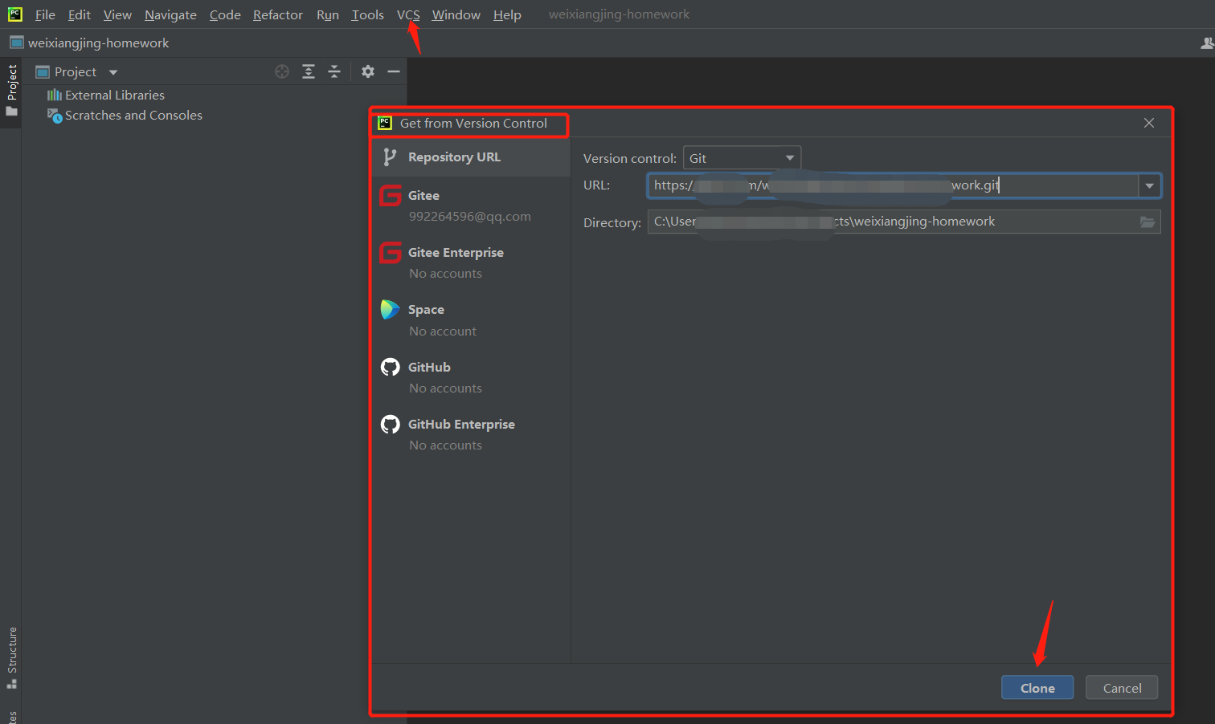Click the Clone button

pyautogui.click(x=1037, y=688)
